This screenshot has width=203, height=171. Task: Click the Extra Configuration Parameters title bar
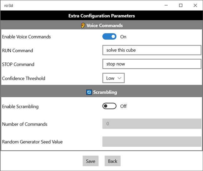point(101,16)
